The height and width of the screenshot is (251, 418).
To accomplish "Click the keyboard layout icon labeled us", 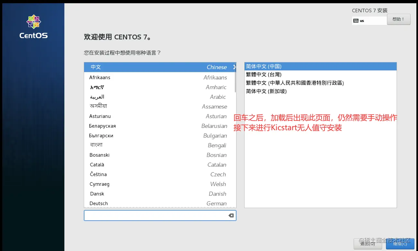I will pyautogui.click(x=356, y=21).
